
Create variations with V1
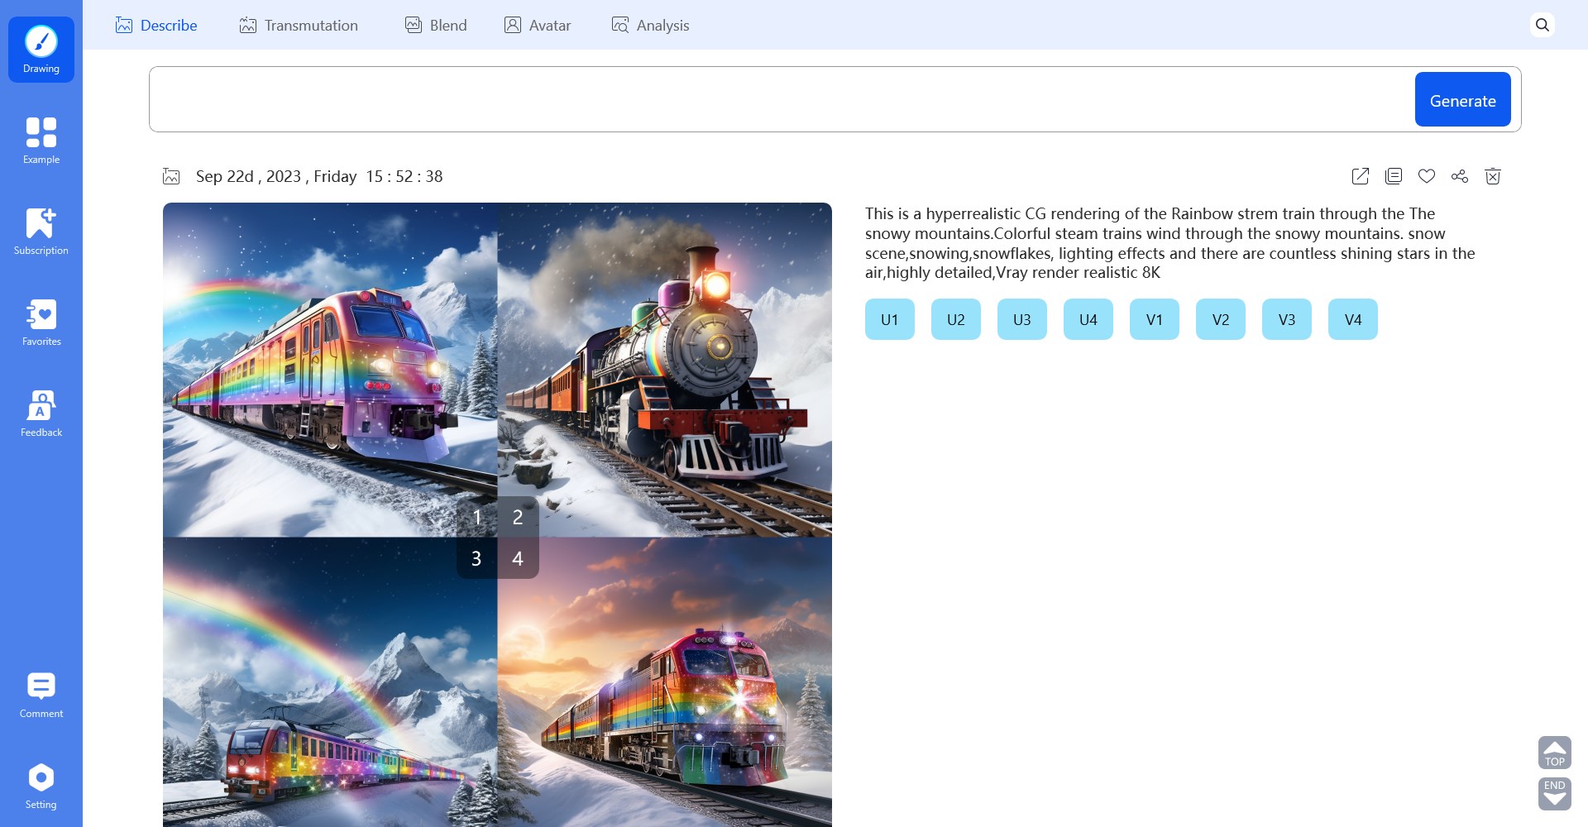(1155, 319)
